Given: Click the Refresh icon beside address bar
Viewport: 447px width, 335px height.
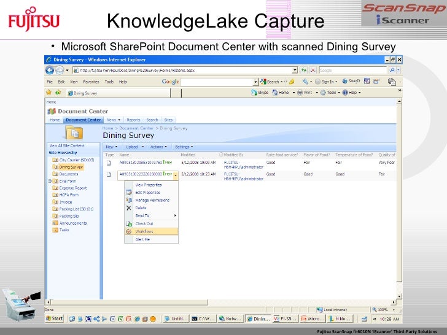Looking at the screenshot, I should tap(304, 70).
